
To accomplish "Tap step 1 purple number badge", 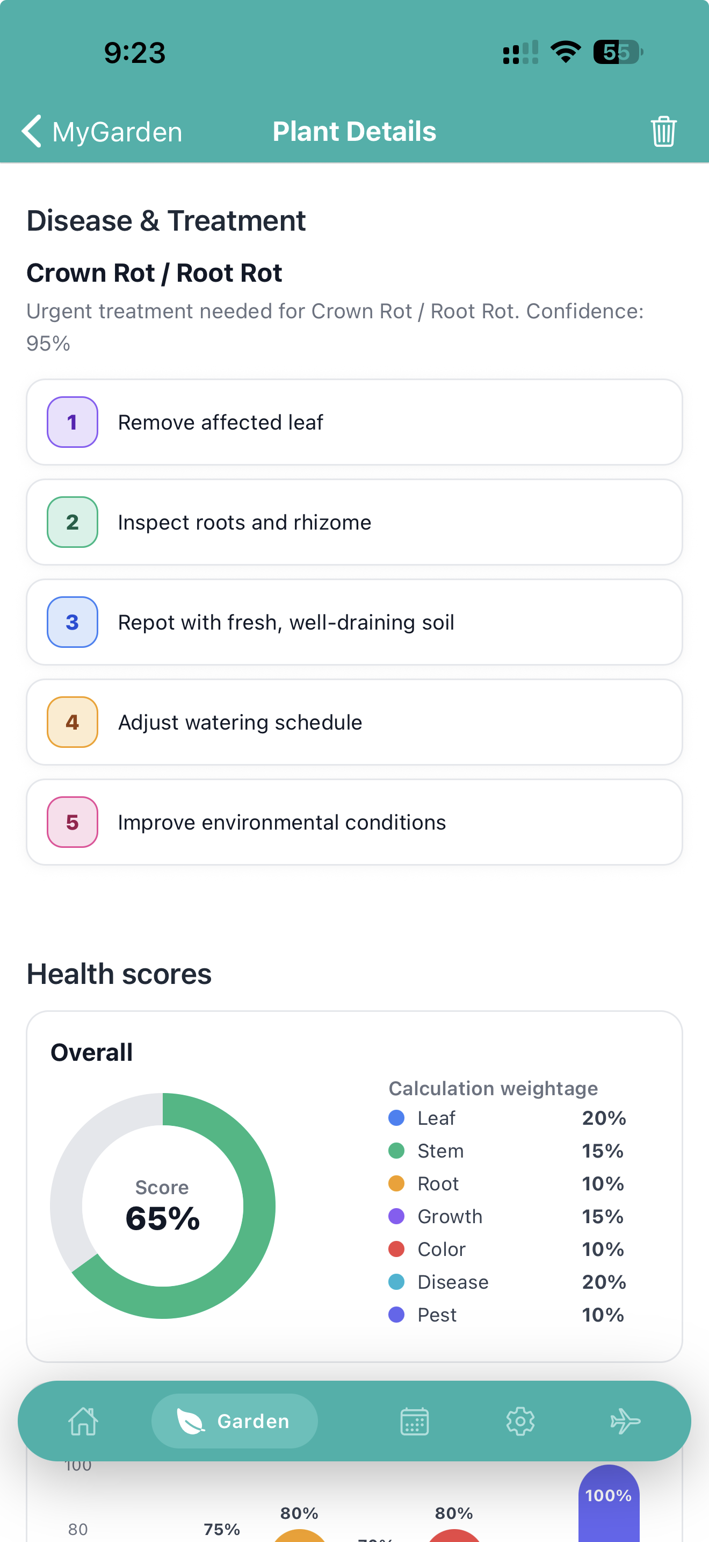I will click(x=73, y=422).
